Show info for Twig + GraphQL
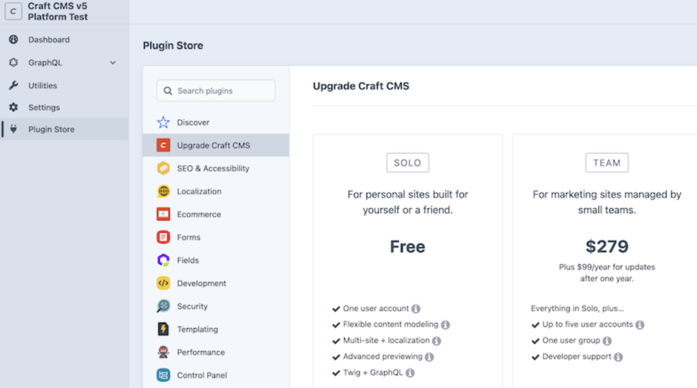Image resolution: width=697 pixels, height=388 pixels. pyautogui.click(x=410, y=373)
